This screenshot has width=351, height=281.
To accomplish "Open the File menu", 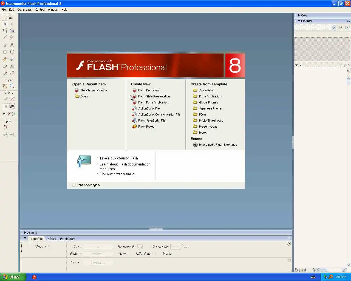I will pyautogui.click(x=4, y=10).
